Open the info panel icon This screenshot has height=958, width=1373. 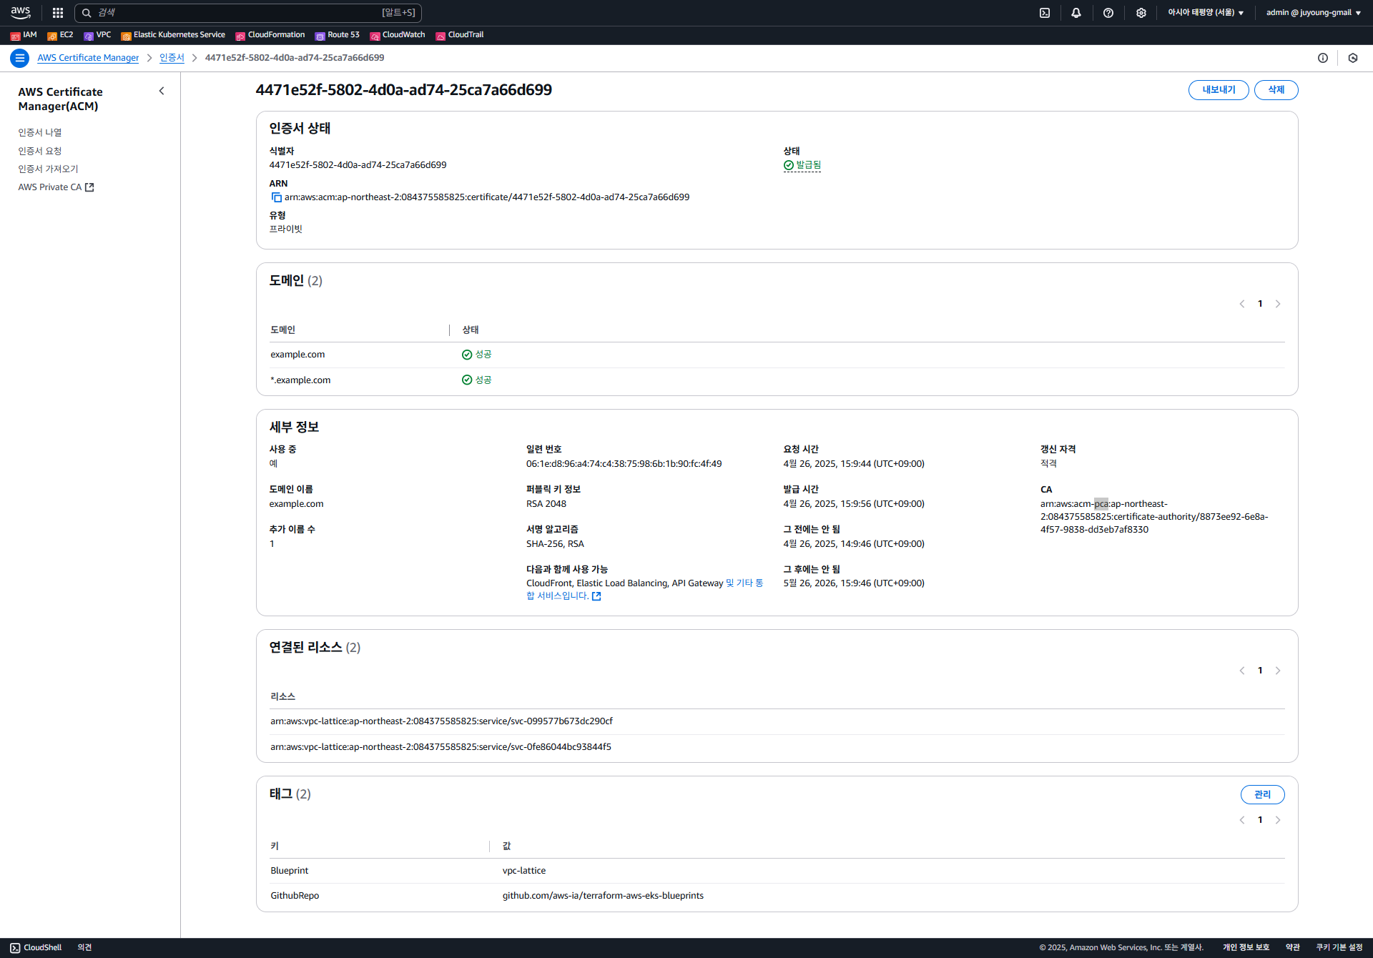click(x=1323, y=58)
